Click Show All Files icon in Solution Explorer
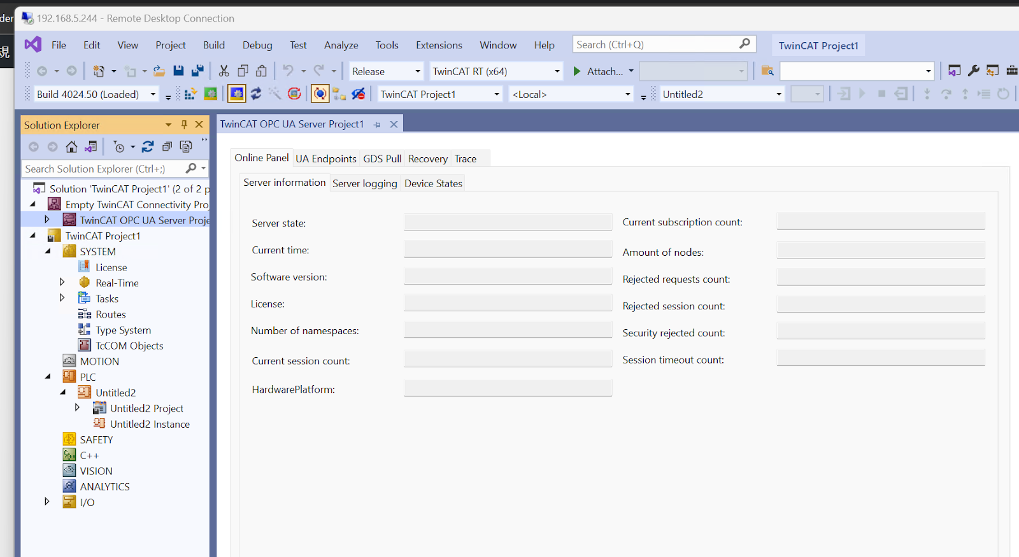This screenshot has width=1019, height=557. [186, 147]
